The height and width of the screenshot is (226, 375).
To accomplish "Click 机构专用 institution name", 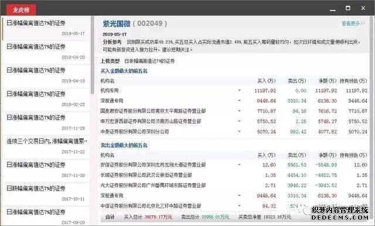I will 110,91.
